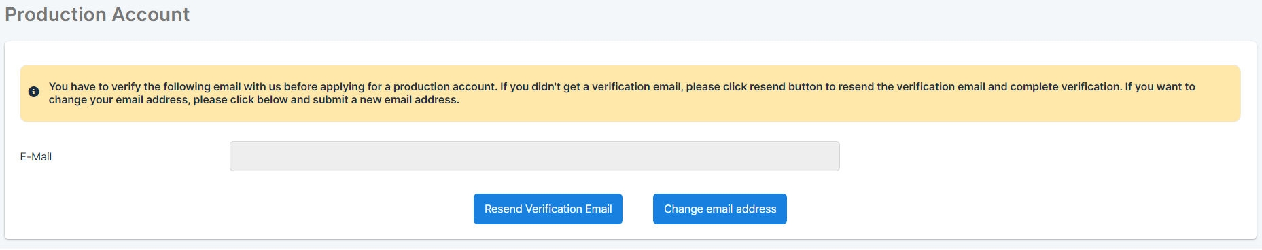Click the yellow verification notice banner
Screen dimensions: 1262x250
click(630, 93)
